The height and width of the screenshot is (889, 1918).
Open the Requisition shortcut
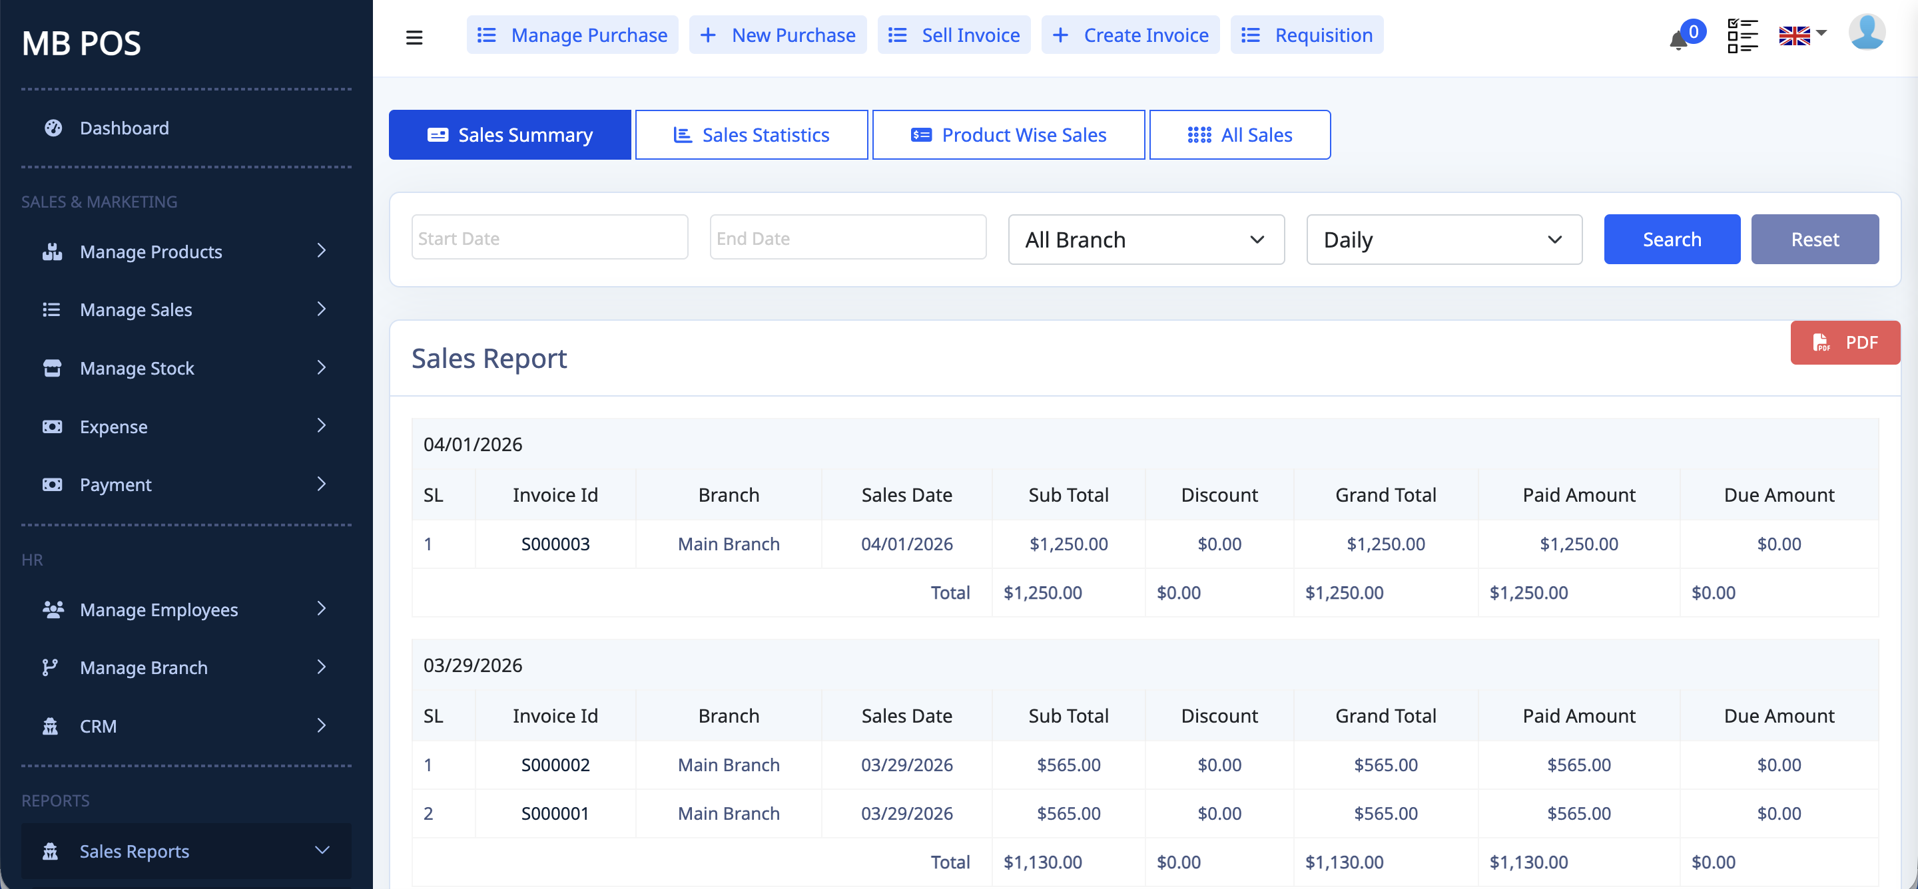[x=1307, y=35]
